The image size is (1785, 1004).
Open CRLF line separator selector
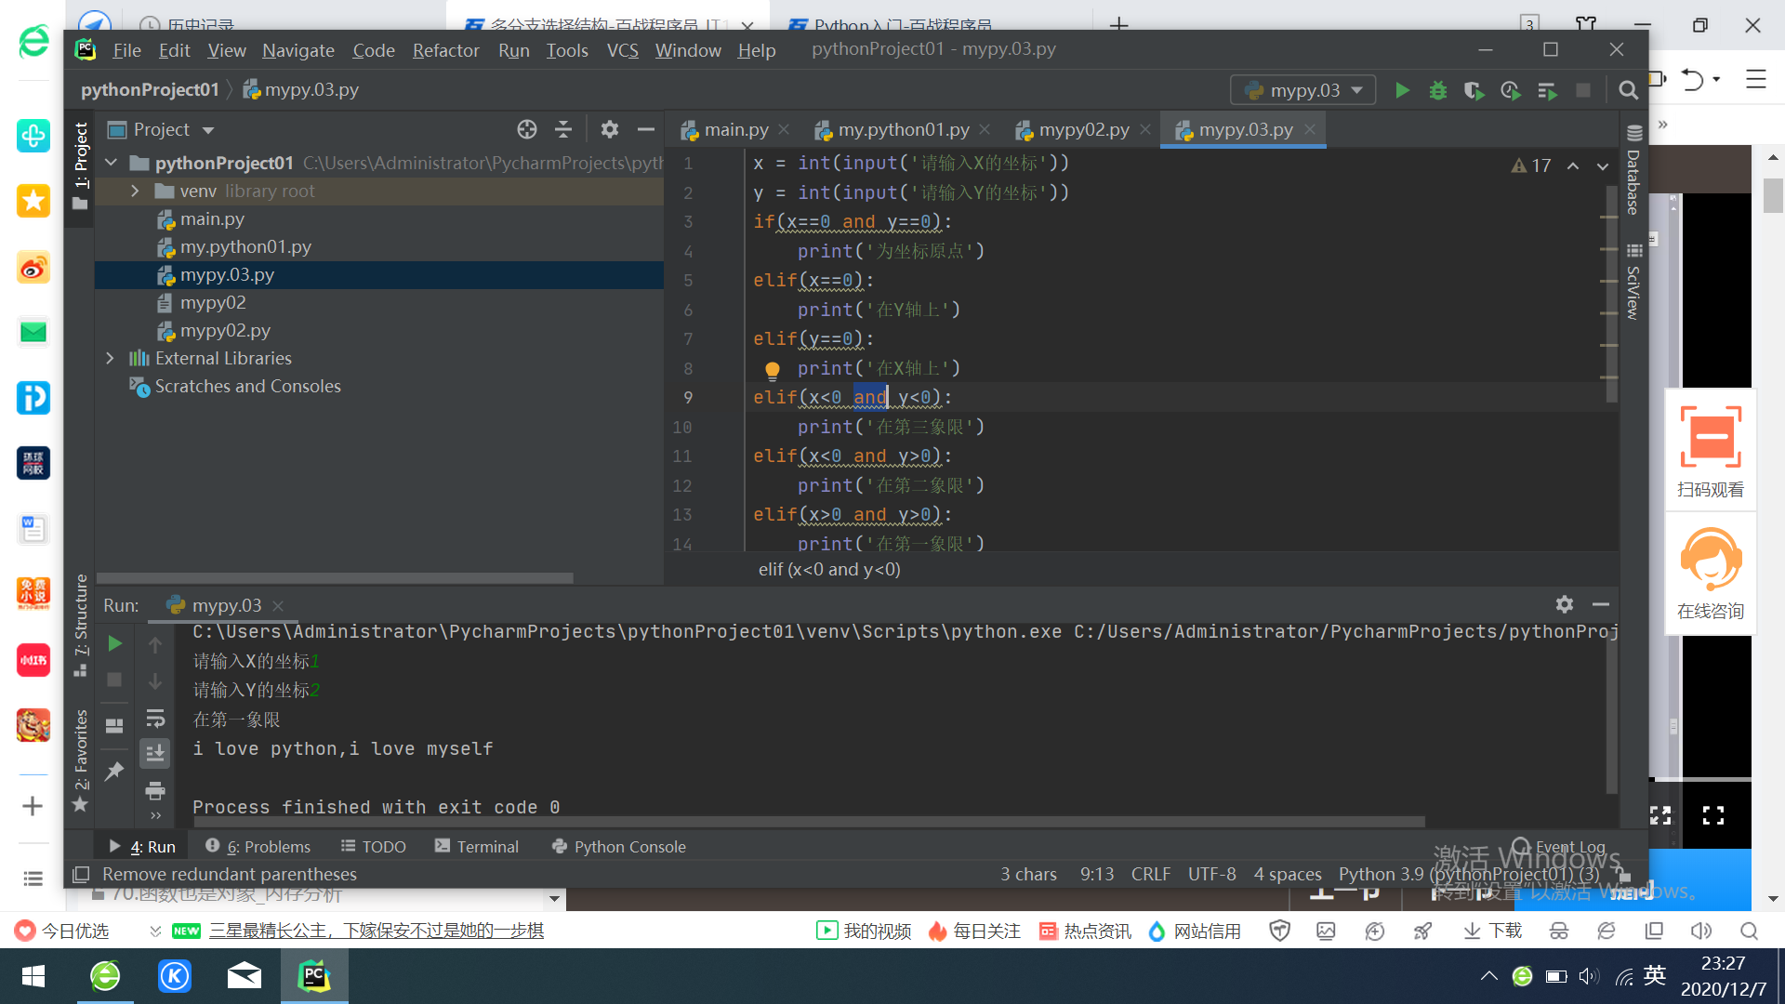[x=1150, y=874]
